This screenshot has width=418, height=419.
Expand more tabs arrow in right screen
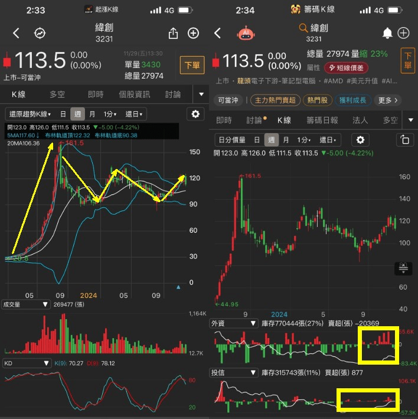411,120
